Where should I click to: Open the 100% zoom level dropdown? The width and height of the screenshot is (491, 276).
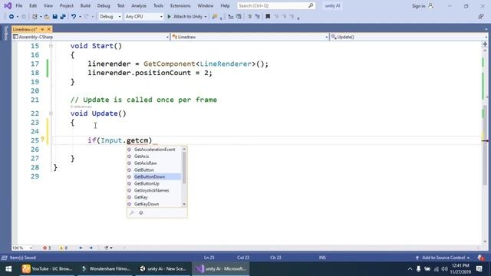coord(22,248)
